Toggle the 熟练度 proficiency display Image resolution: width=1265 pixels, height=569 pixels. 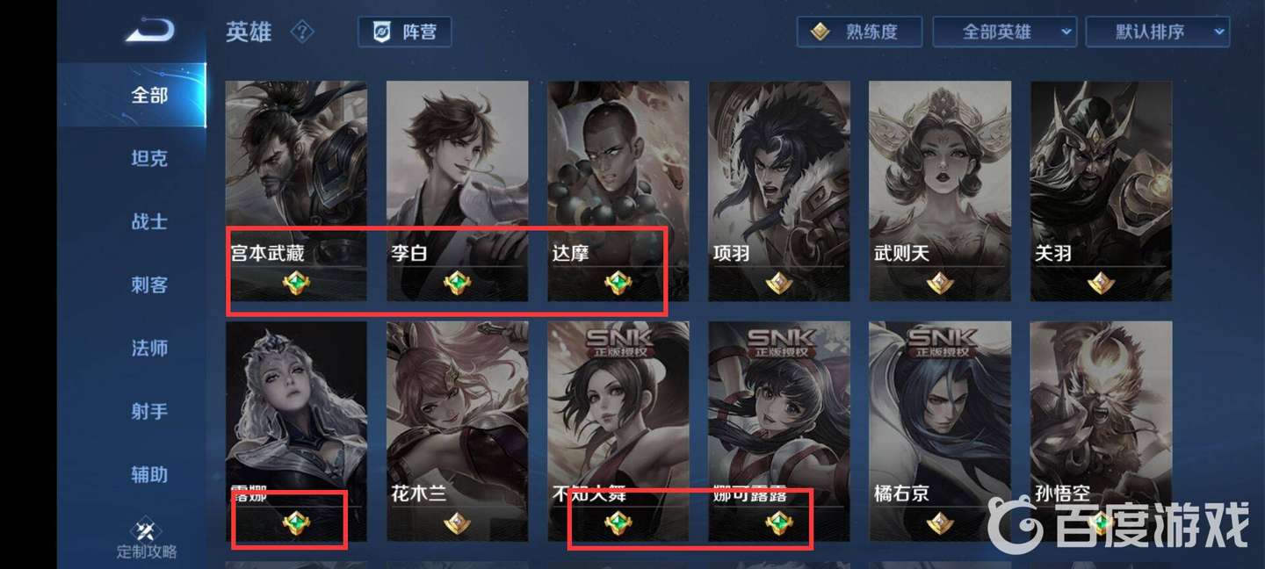click(859, 32)
